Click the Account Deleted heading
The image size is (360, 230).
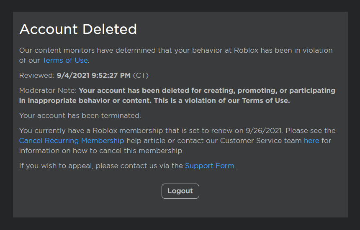[x=78, y=29]
